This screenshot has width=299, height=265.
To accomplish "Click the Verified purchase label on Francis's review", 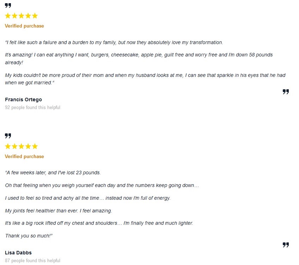I will click(x=24, y=26).
